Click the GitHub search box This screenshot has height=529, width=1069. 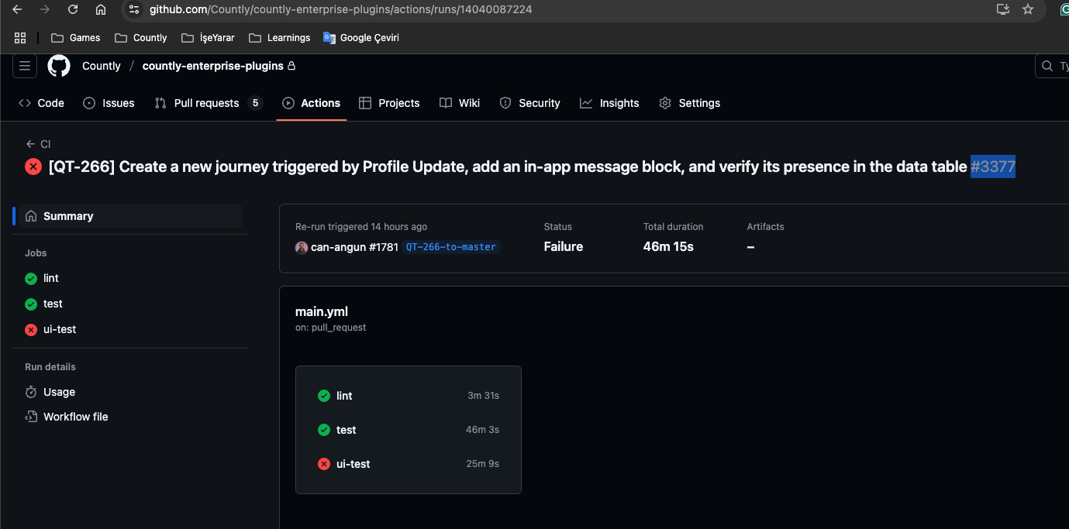tap(1052, 66)
